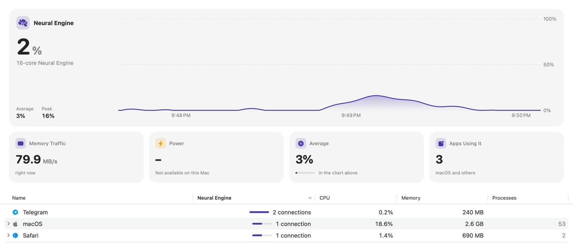Click the 18.6% CPU value
The image size is (573, 243).
click(384, 224)
